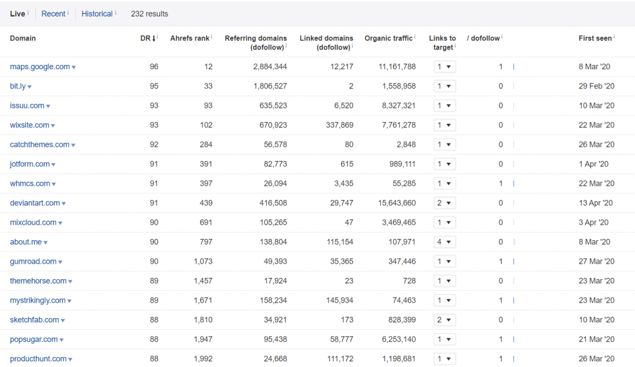Open links-to-target dropdown for maps.google.com
635x367 pixels.
445,67
